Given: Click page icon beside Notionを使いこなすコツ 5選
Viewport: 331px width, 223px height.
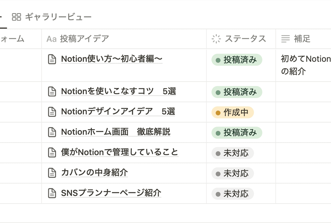Looking at the screenshot, I should pos(52,92).
